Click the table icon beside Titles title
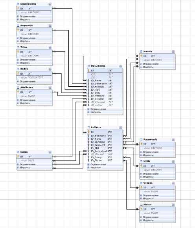Viewport: 195px width, 228px height. click(18, 47)
